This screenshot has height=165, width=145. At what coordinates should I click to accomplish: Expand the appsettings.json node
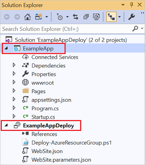[x=14, y=99]
